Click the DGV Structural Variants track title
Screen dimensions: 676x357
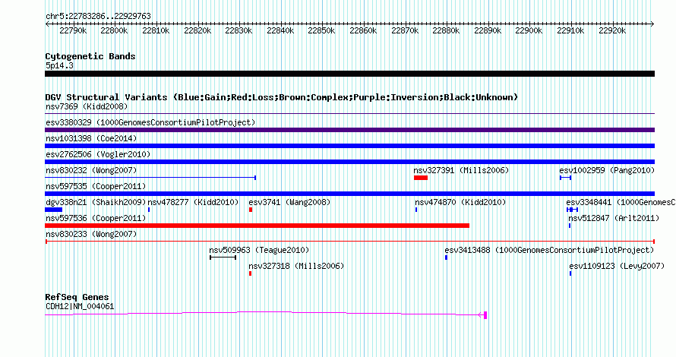(x=282, y=97)
